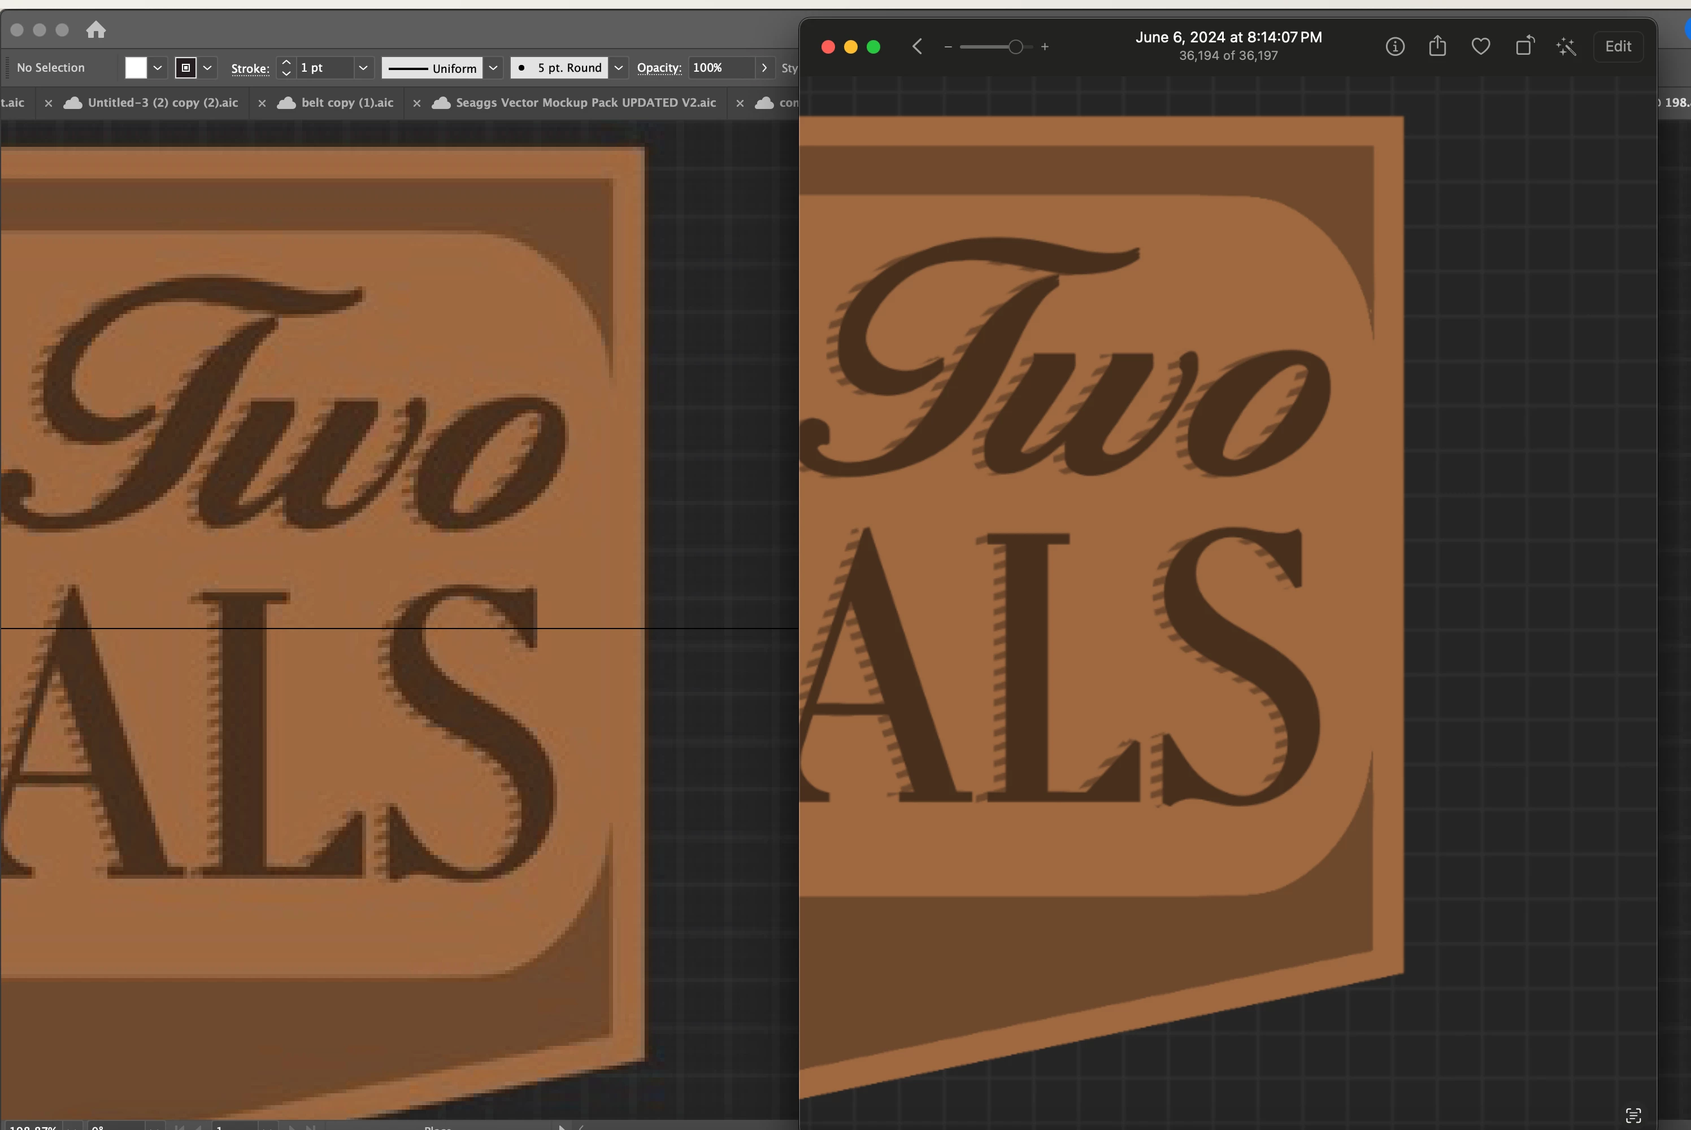Screen dimensions: 1691x1130
Task: Click the Live Text icon at bottom right
Action: pyautogui.click(x=1633, y=1115)
